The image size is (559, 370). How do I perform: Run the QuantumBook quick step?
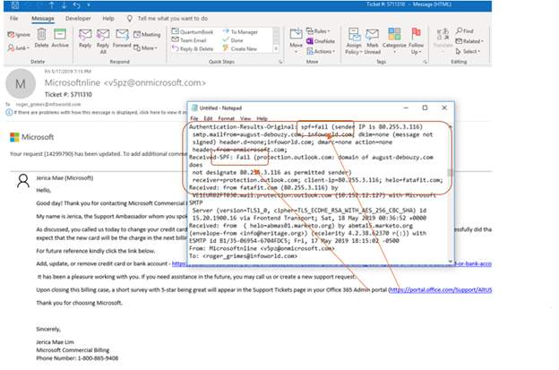tap(193, 31)
